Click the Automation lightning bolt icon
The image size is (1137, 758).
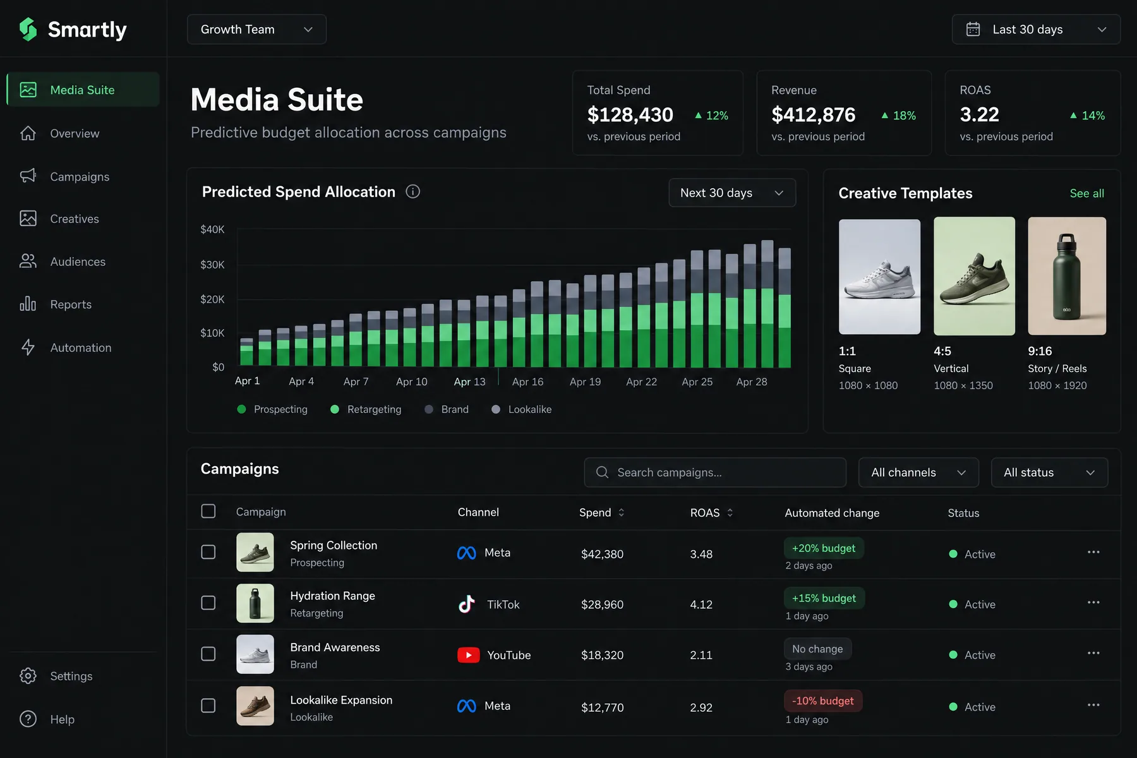coord(28,347)
